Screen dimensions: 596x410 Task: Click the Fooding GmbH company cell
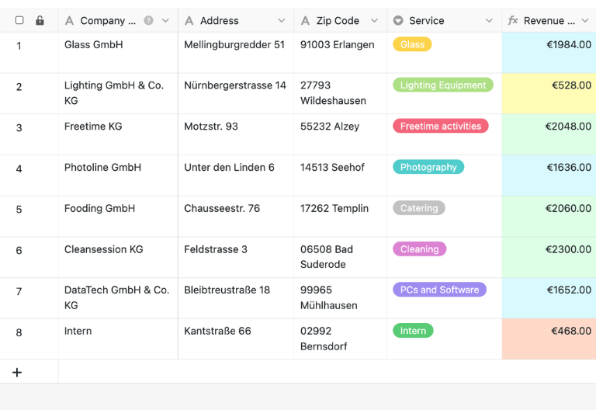click(x=118, y=217)
